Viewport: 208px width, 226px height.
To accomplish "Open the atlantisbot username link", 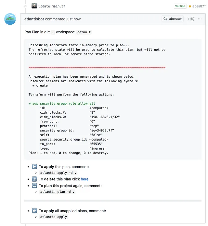I will [x=34, y=19].
